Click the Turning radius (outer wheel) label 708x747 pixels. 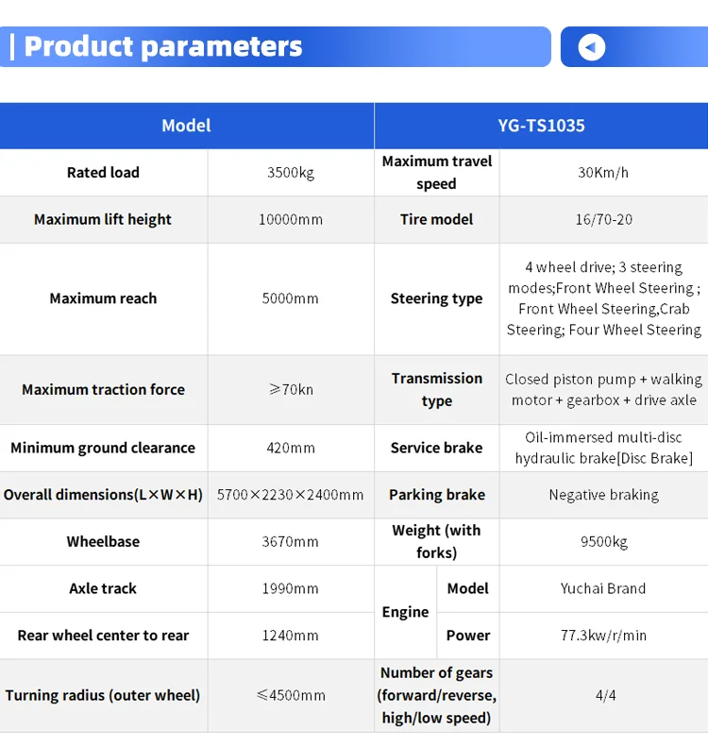(x=103, y=695)
